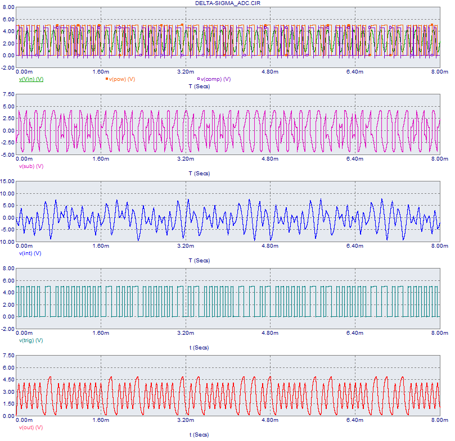Screen dimensions: 455x441
Task: Click the 15.00 Y-axis value on v(int) plot
Action: coord(8,181)
